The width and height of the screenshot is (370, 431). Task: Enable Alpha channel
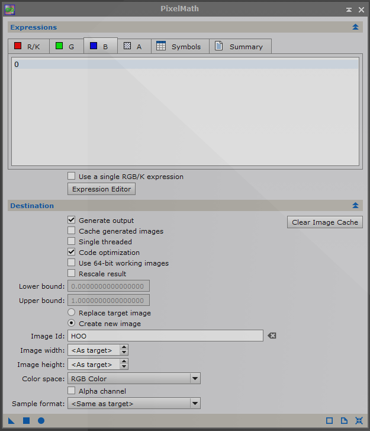(x=72, y=391)
